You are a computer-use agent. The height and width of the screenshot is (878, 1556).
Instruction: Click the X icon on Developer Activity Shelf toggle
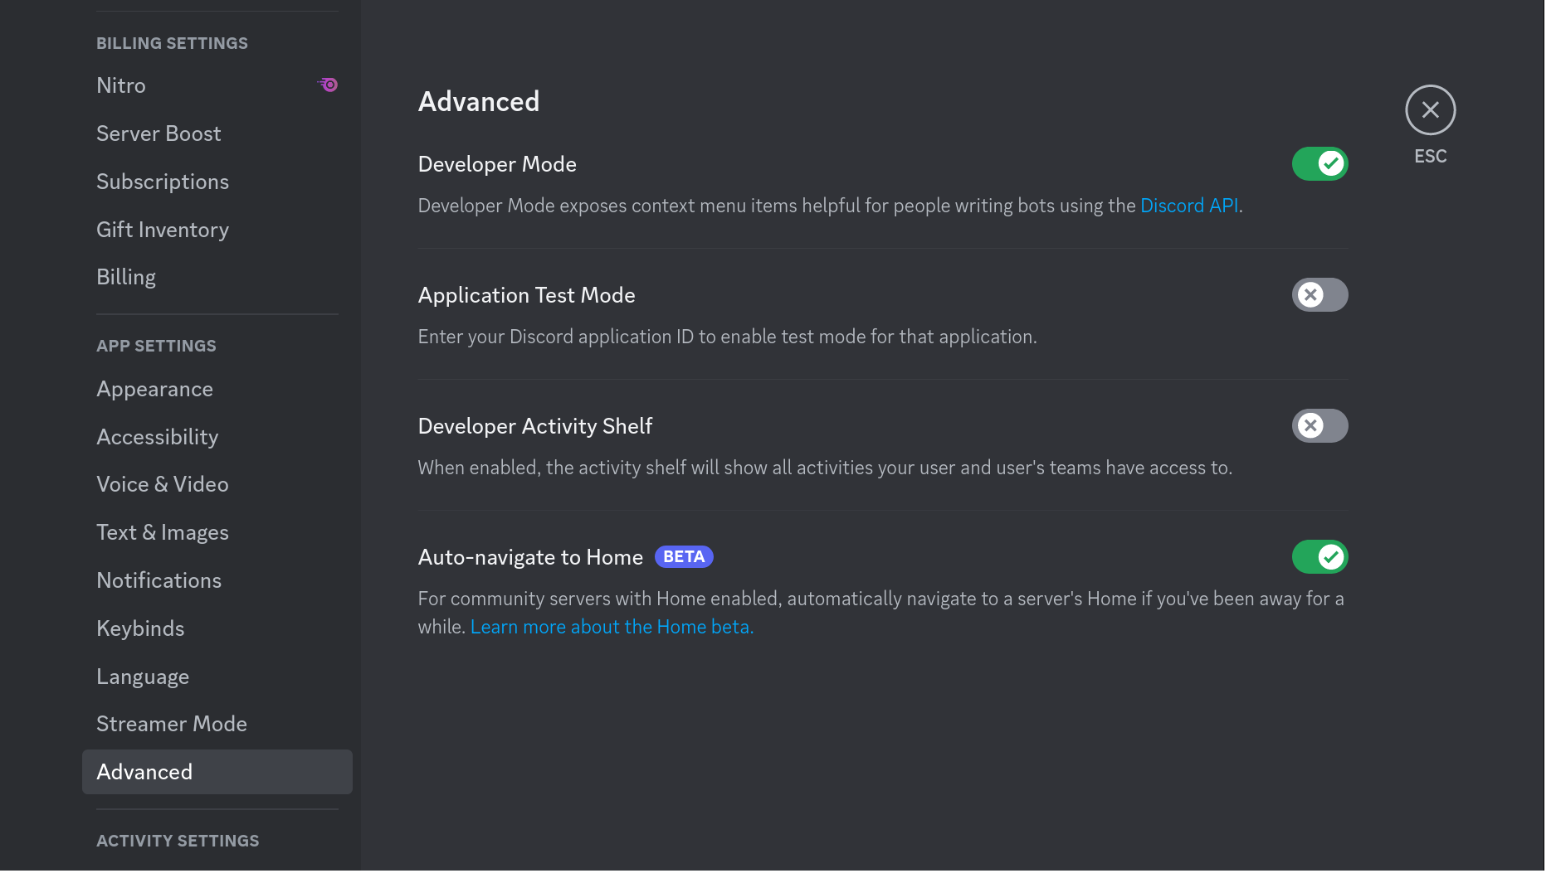click(1310, 425)
